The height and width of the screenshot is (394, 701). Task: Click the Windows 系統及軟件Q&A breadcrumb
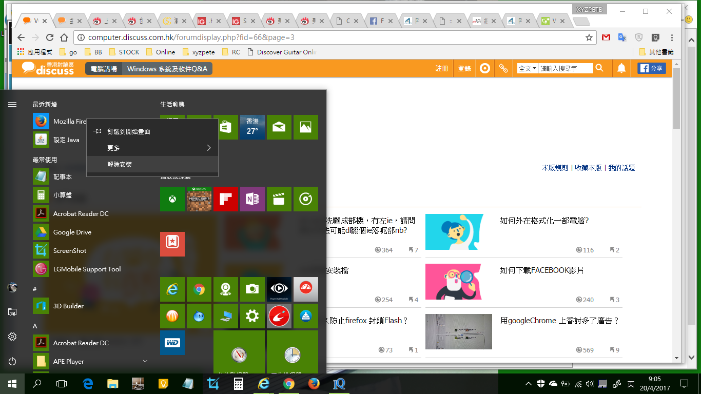[x=167, y=69]
